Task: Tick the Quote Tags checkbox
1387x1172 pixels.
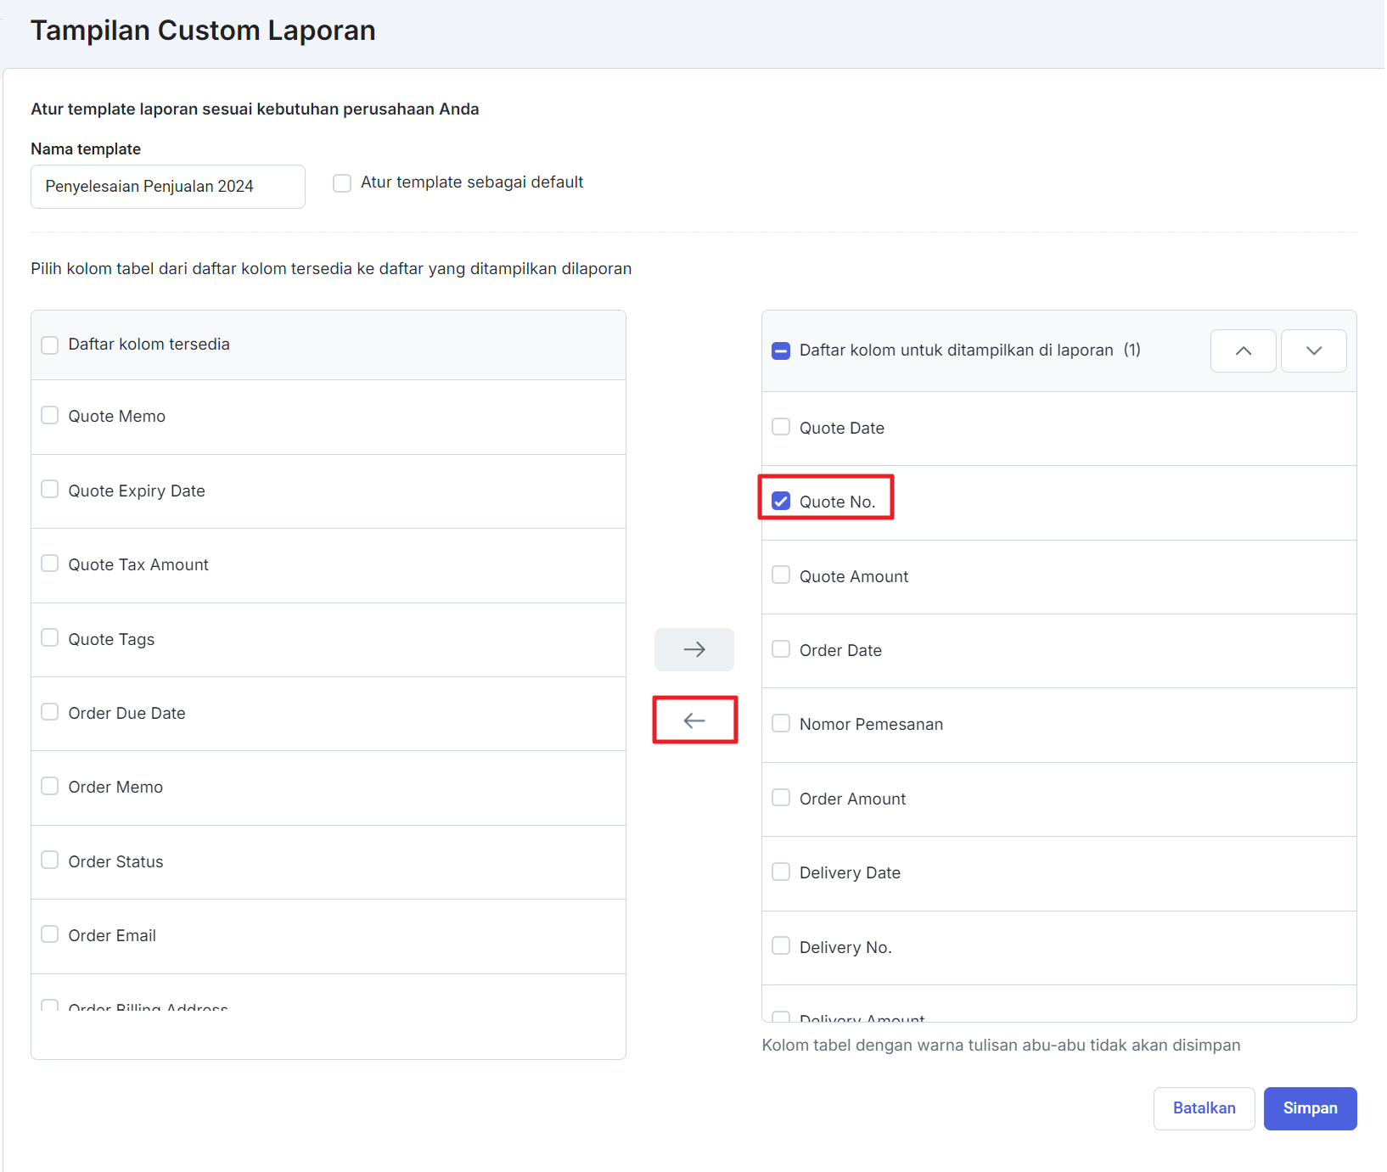Action: coord(50,638)
